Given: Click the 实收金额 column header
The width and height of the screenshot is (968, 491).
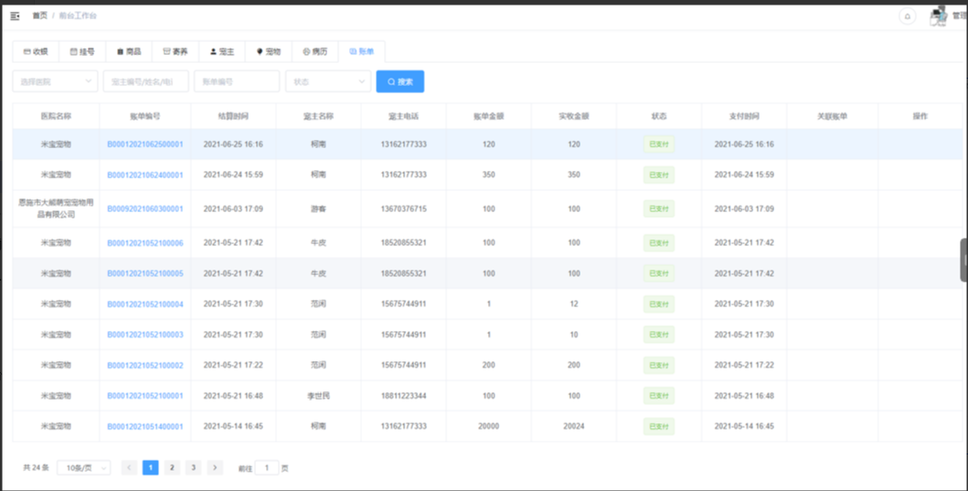Looking at the screenshot, I should (574, 116).
